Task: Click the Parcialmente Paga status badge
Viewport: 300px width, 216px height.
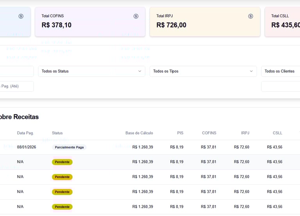Action: coord(69,147)
